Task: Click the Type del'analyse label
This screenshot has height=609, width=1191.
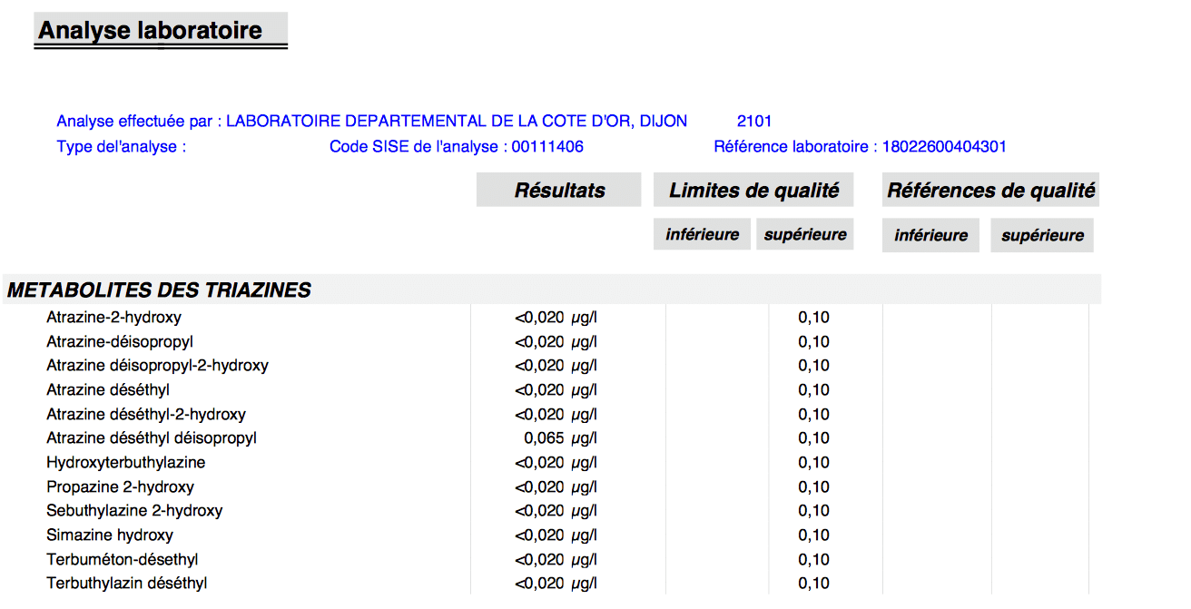Action: (x=121, y=147)
